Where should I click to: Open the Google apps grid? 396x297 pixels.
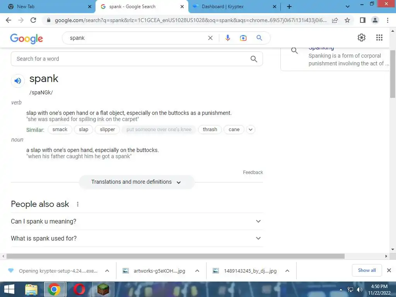379,38
